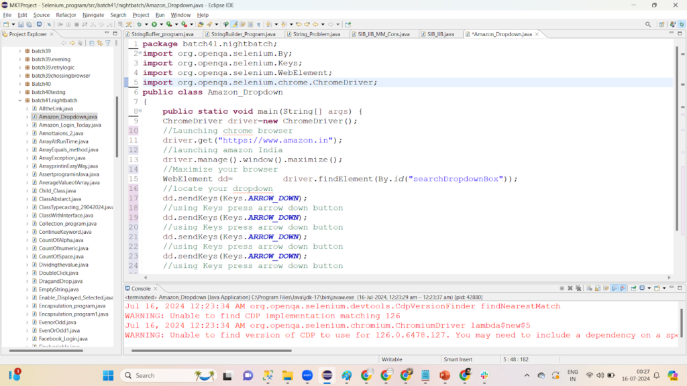The image size is (687, 386).
Task: Select Facebook_Login.java in the tree
Action: (63, 338)
